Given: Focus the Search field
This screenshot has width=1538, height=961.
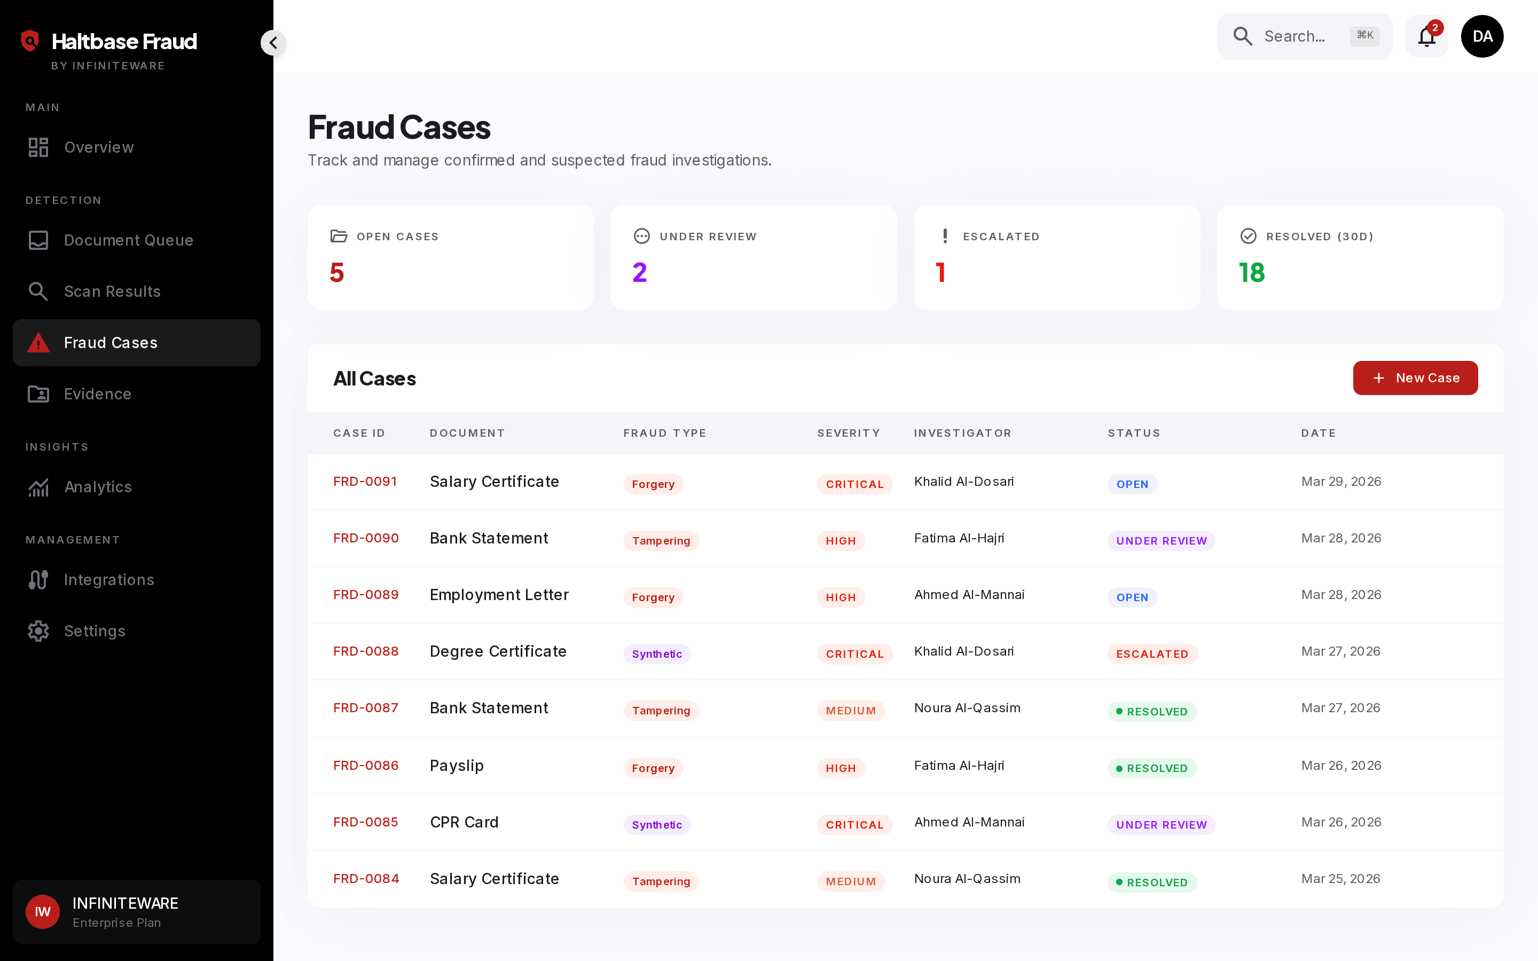Looking at the screenshot, I should 1305,36.
